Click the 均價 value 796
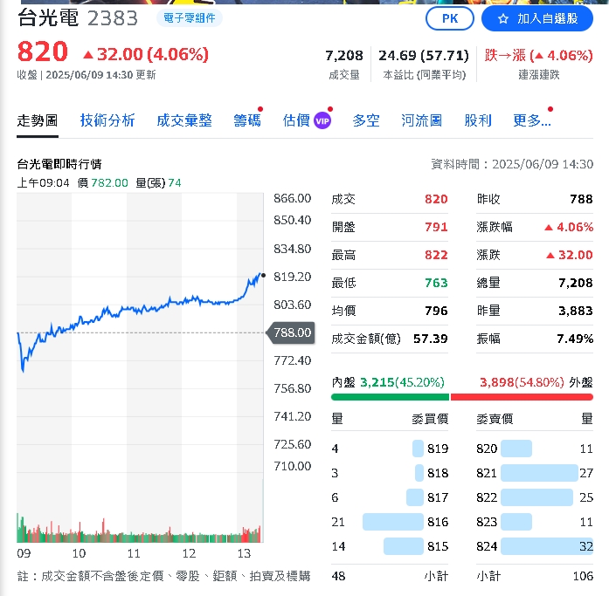The width and height of the screenshot is (609, 596). point(436,311)
